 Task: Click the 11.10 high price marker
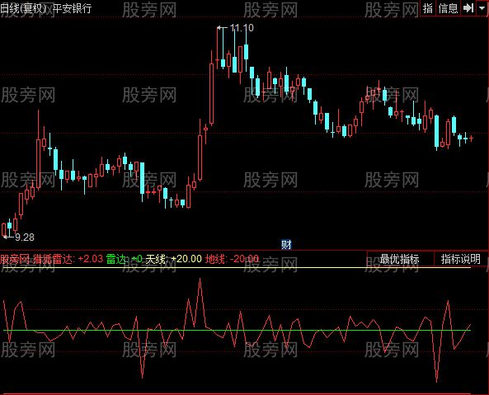pyautogui.click(x=242, y=28)
